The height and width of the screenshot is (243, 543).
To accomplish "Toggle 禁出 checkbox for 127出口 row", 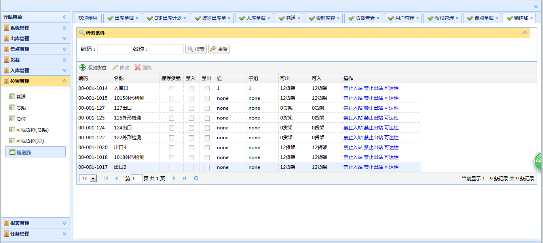I will [207, 108].
